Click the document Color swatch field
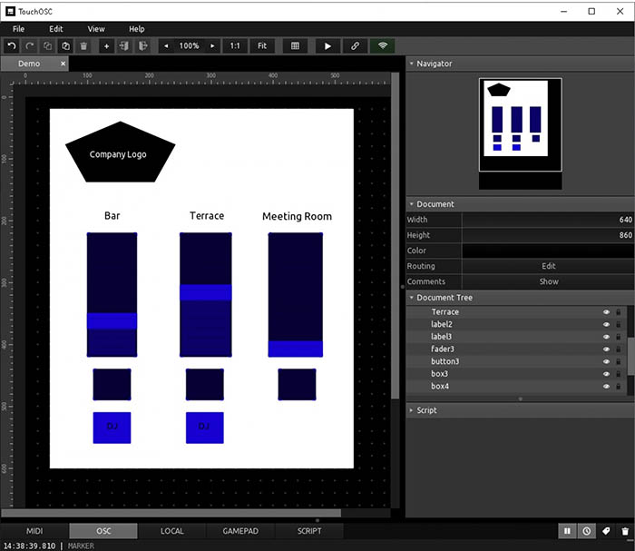 pyautogui.click(x=548, y=251)
